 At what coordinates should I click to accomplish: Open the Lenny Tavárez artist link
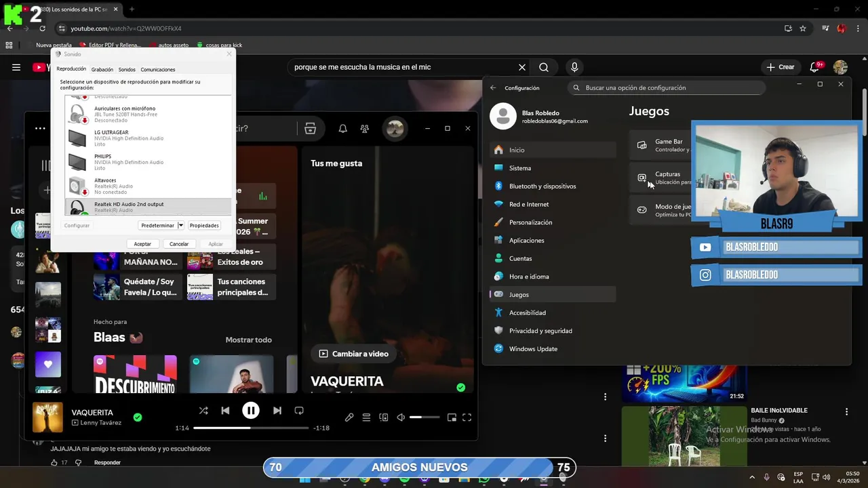coord(100,423)
